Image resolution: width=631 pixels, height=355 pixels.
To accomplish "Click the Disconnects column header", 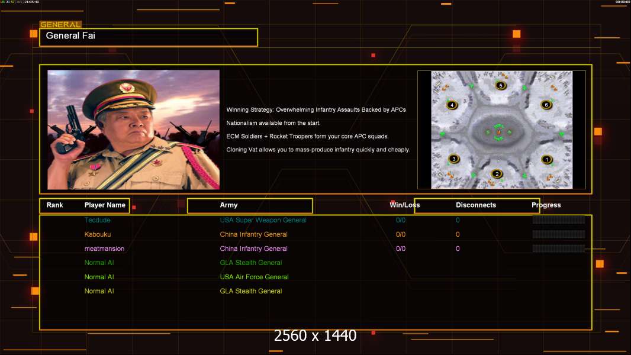I will click(x=476, y=205).
